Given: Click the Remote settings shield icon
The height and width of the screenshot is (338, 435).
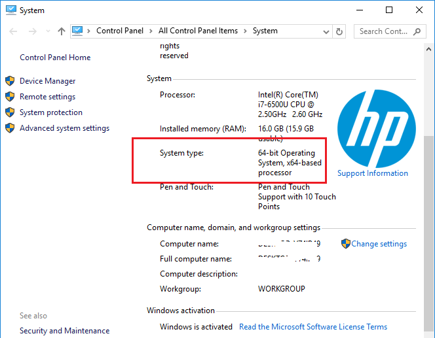Looking at the screenshot, I should pos(10,97).
